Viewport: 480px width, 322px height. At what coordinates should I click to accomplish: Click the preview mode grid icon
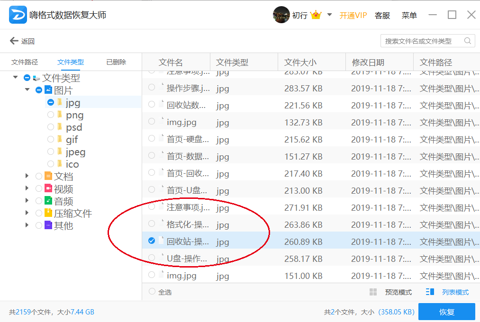[x=373, y=292]
